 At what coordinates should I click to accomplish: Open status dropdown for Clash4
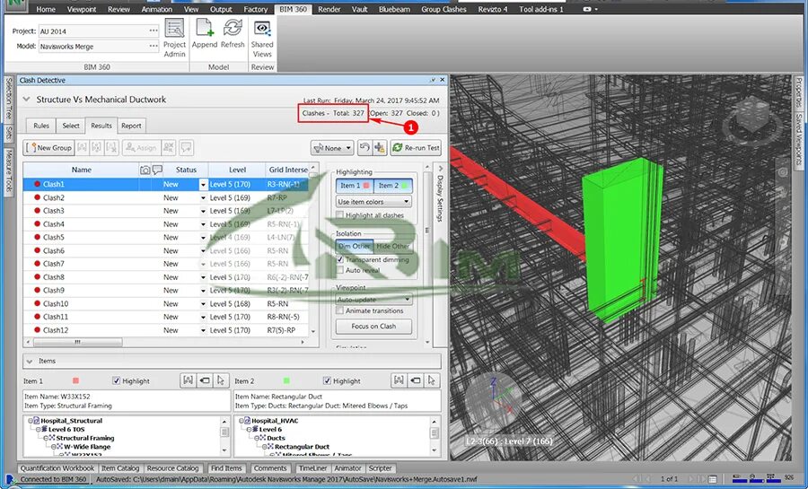[203, 224]
